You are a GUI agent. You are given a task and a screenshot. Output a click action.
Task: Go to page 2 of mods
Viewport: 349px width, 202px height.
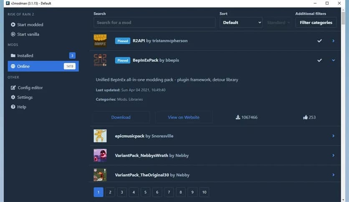tap(110, 192)
